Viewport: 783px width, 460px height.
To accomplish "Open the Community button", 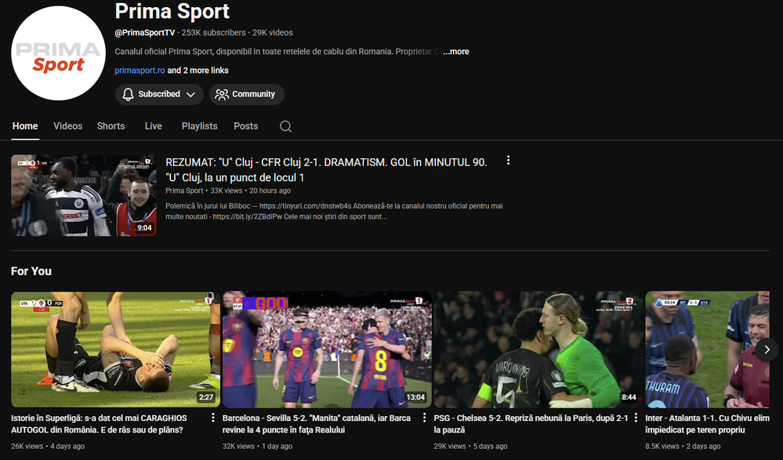I will pyautogui.click(x=247, y=94).
